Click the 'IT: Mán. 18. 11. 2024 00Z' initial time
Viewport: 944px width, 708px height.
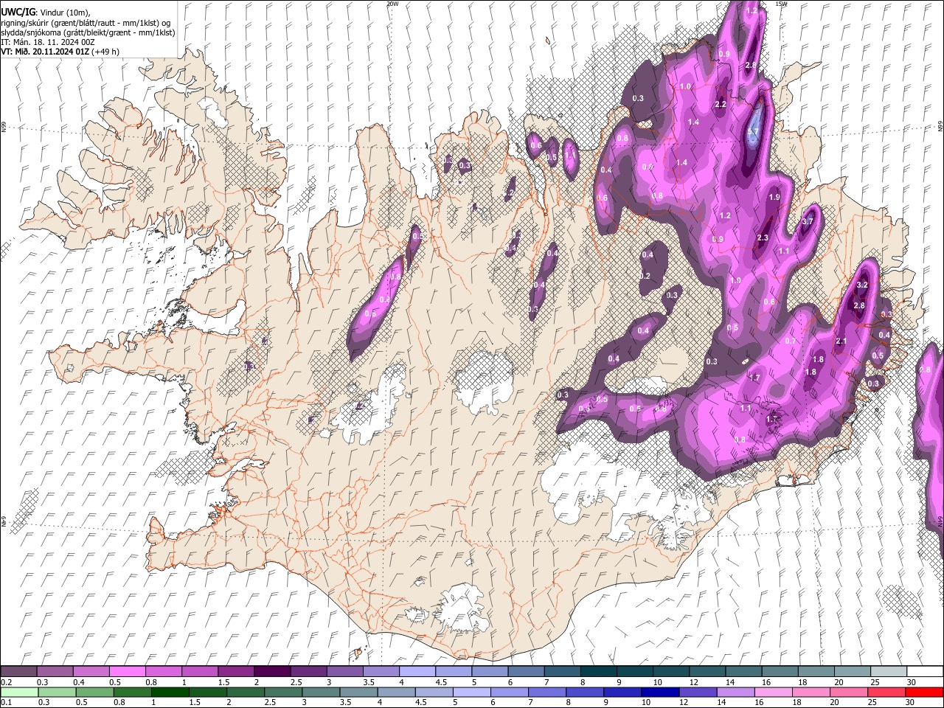pyautogui.click(x=48, y=42)
